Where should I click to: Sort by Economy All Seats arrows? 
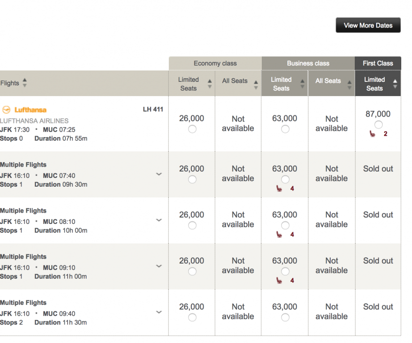(255, 84)
